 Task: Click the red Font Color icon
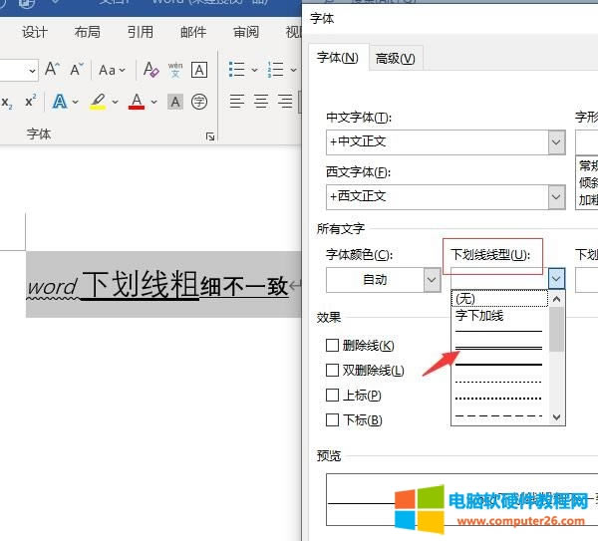pos(137,102)
